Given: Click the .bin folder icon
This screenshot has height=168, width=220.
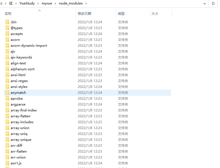Looking at the screenshot, I should (x=8, y=22).
